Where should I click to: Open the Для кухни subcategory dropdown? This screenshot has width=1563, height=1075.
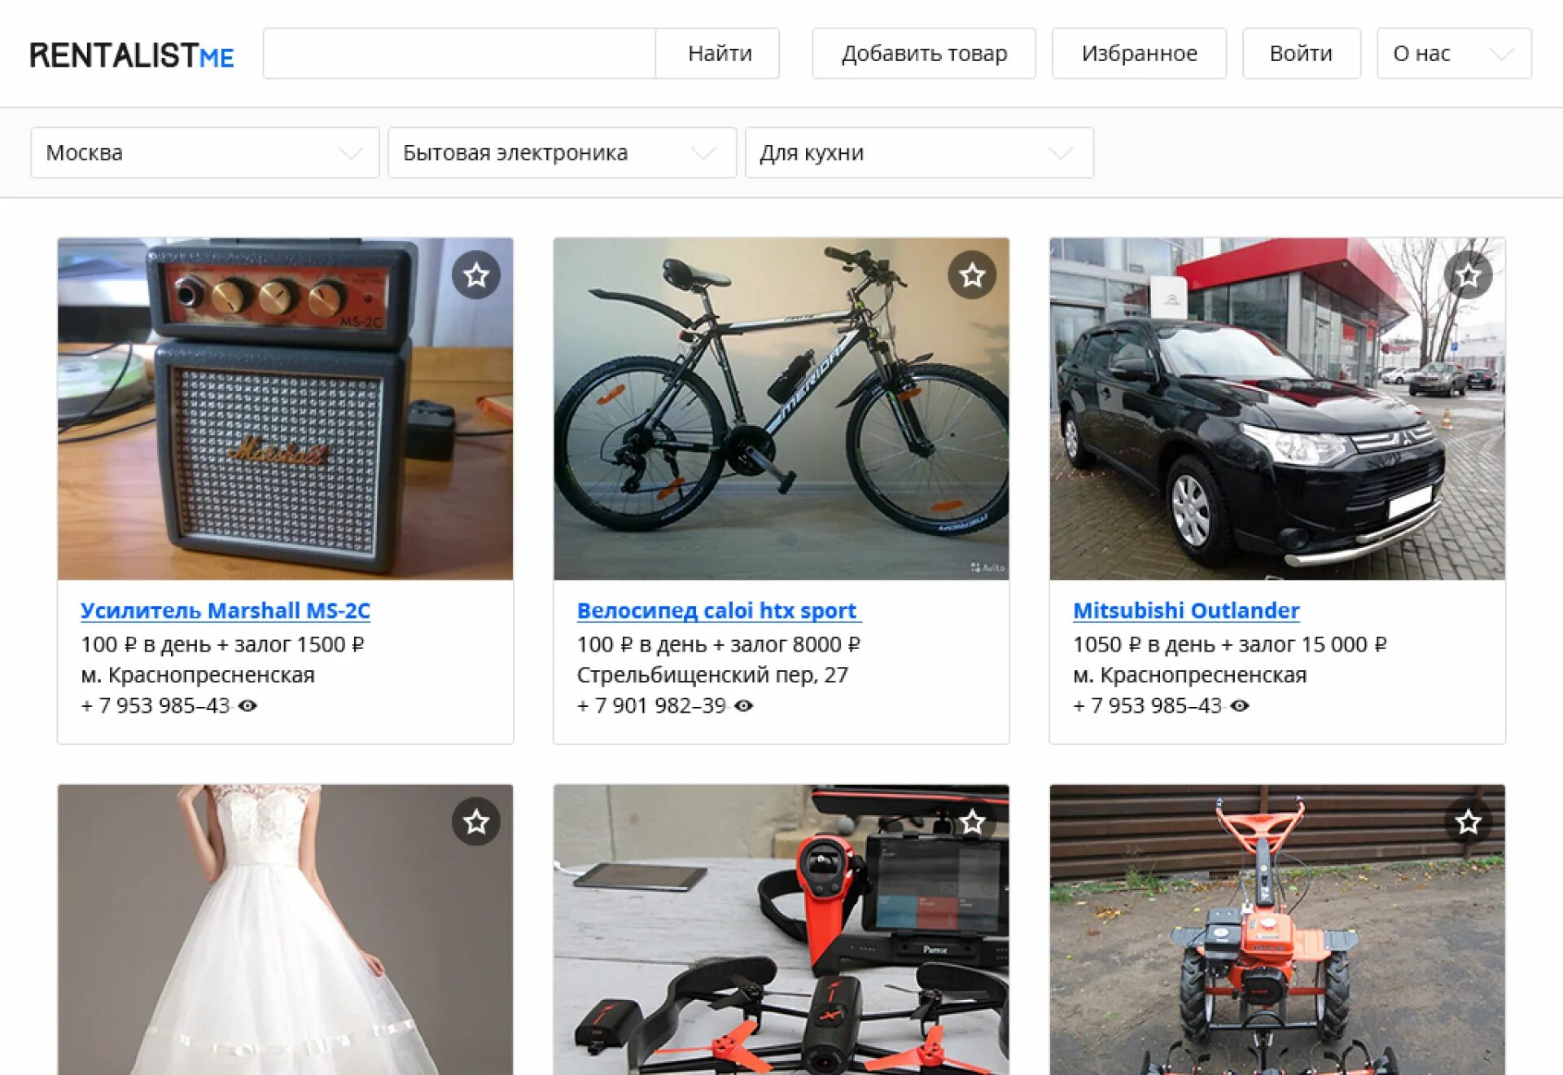coord(918,152)
